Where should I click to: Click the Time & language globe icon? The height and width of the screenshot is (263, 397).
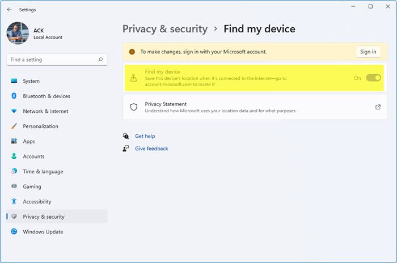click(x=14, y=171)
